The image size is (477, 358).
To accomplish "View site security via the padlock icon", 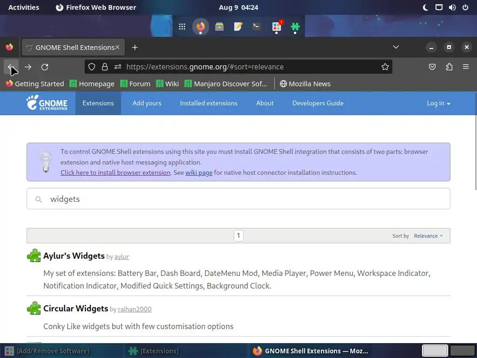I will click(x=105, y=67).
